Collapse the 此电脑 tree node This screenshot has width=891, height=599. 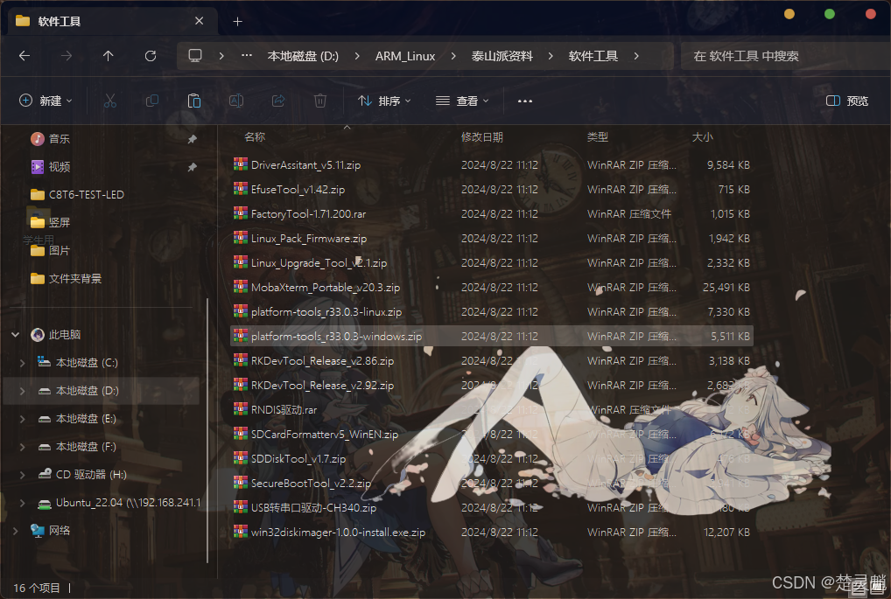[16, 334]
